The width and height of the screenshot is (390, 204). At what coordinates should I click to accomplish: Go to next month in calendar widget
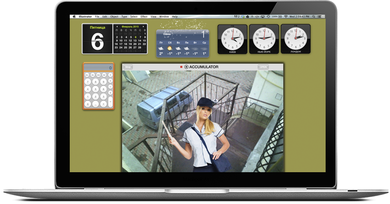click(144, 26)
